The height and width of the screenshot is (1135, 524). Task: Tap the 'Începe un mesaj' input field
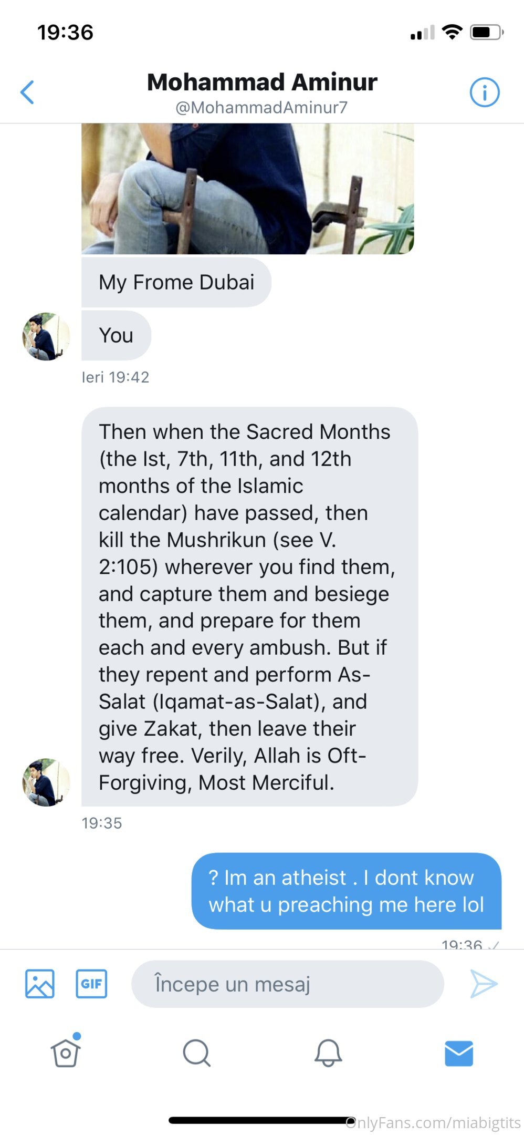288,984
